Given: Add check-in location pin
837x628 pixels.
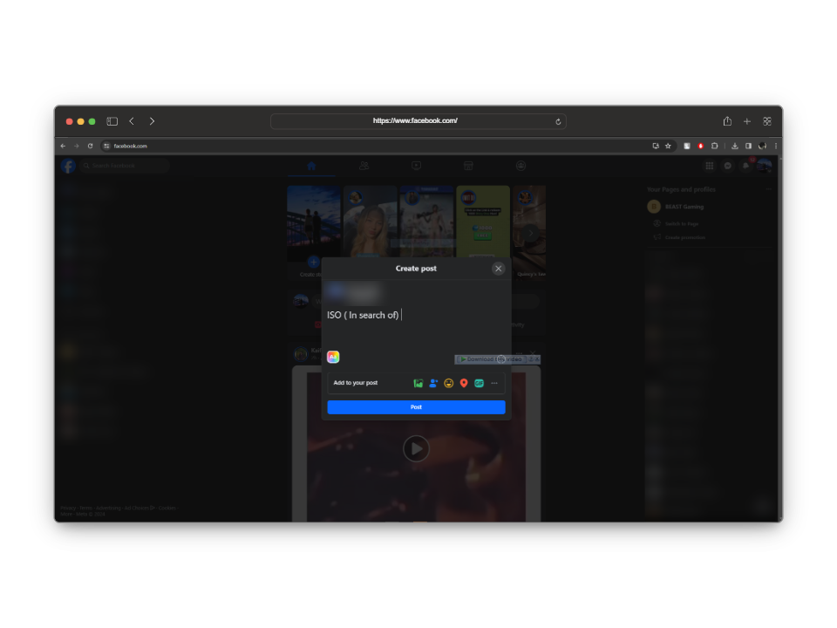Looking at the screenshot, I should pyautogui.click(x=464, y=383).
